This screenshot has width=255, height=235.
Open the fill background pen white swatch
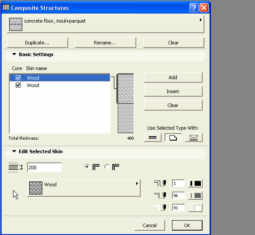point(195,208)
